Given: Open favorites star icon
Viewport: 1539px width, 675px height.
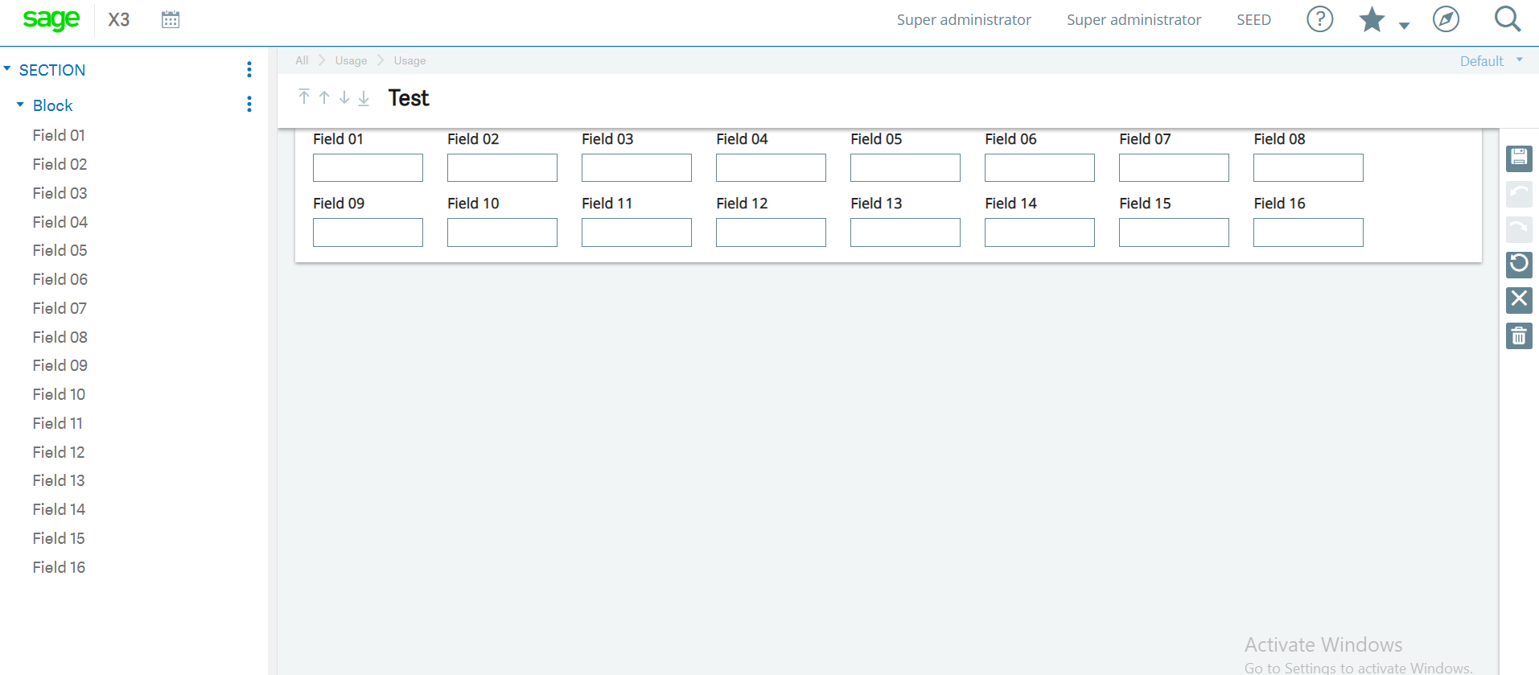Looking at the screenshot, I should coord(1372,19).
